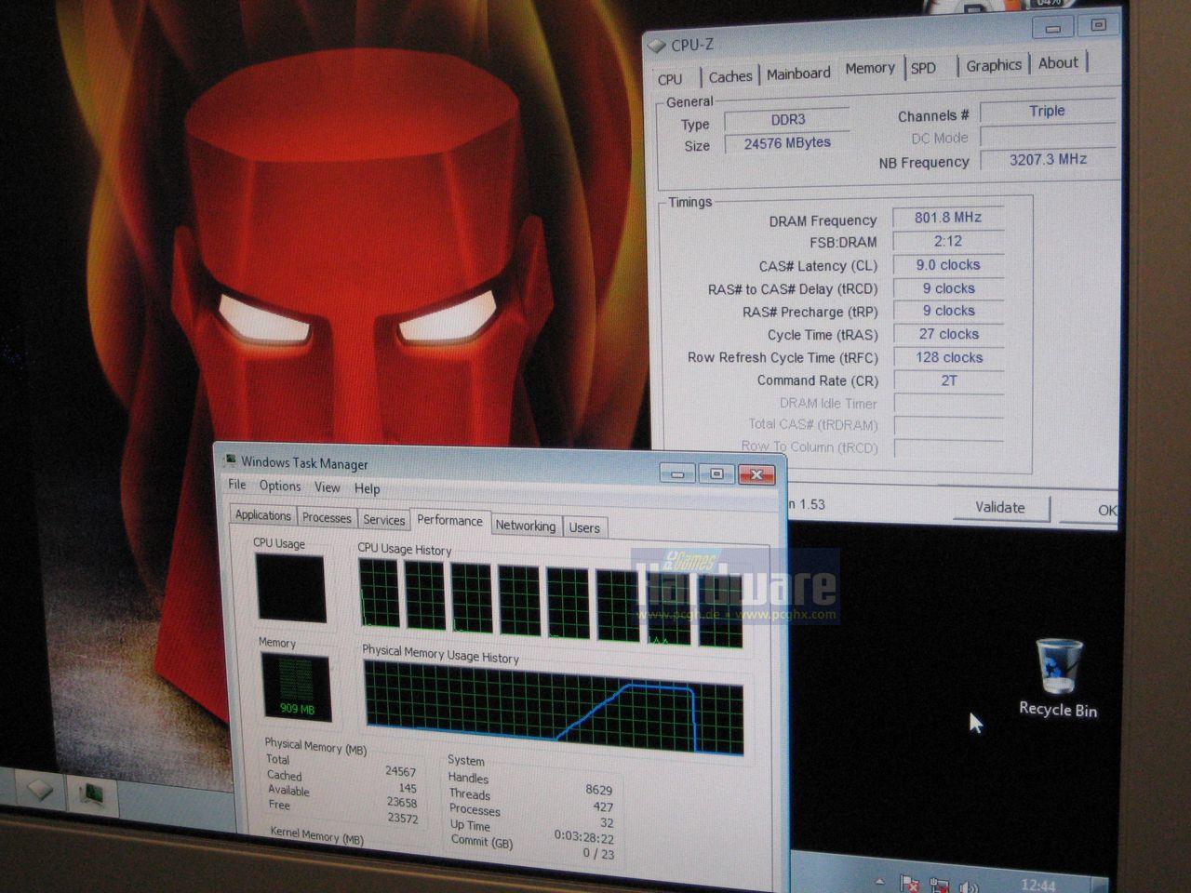Click the CPU-Z title bar icon

click(x=657, y=45)
